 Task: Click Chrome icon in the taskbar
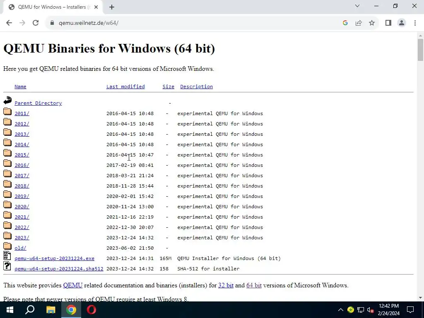click(71, 310)
